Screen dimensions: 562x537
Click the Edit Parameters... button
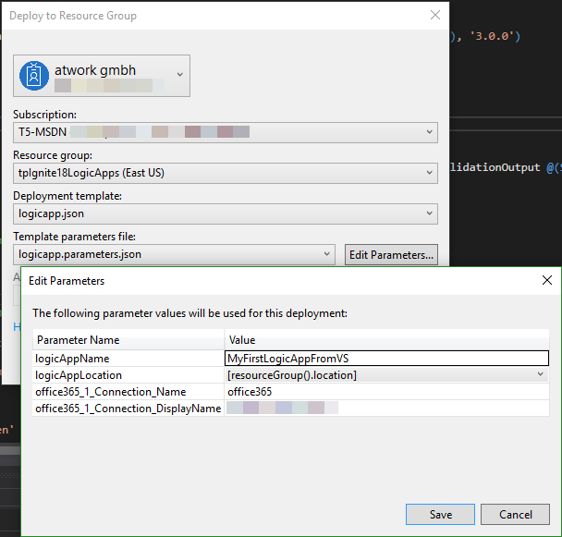tap(391, 254)
